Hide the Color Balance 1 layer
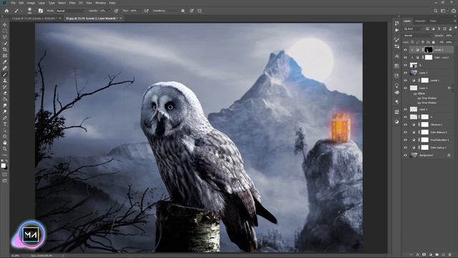Screen dimensions: 458x258 pos(406,132)
